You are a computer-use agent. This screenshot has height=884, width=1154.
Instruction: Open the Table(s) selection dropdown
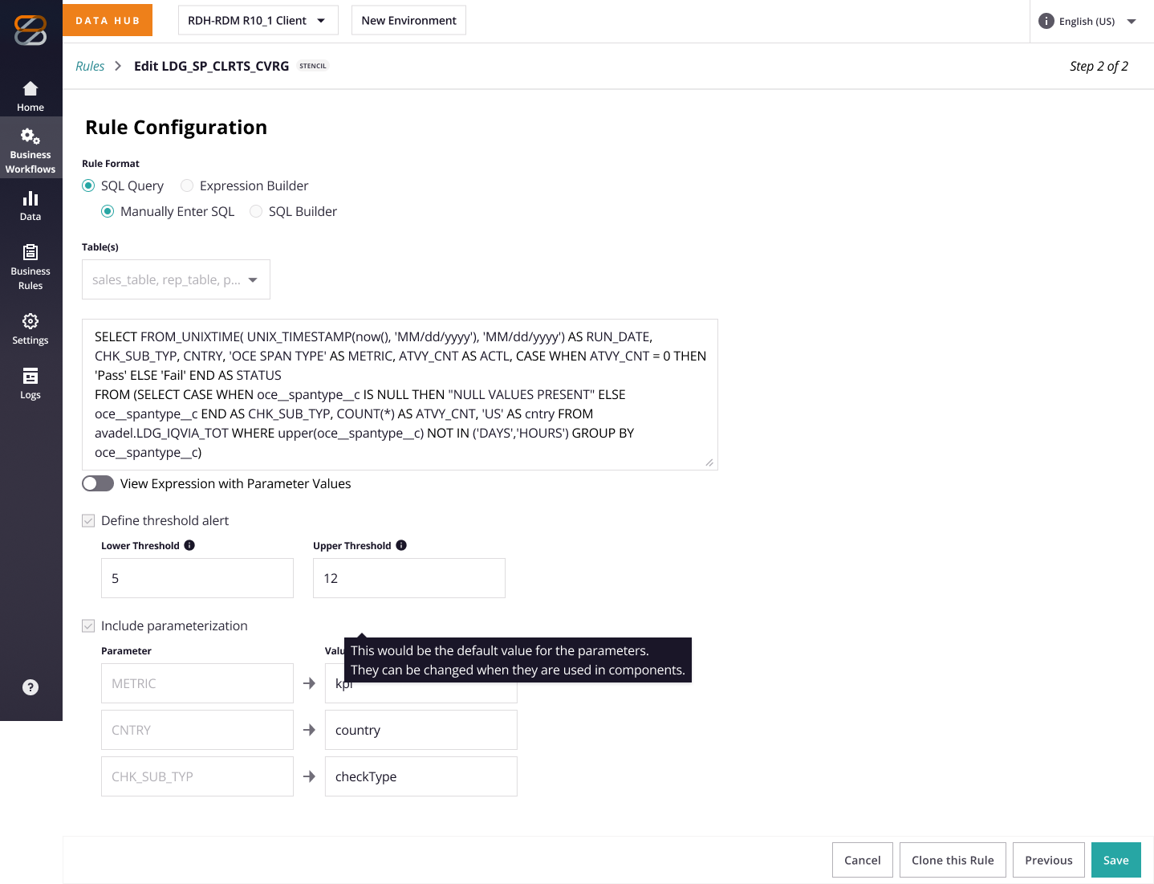176,279
